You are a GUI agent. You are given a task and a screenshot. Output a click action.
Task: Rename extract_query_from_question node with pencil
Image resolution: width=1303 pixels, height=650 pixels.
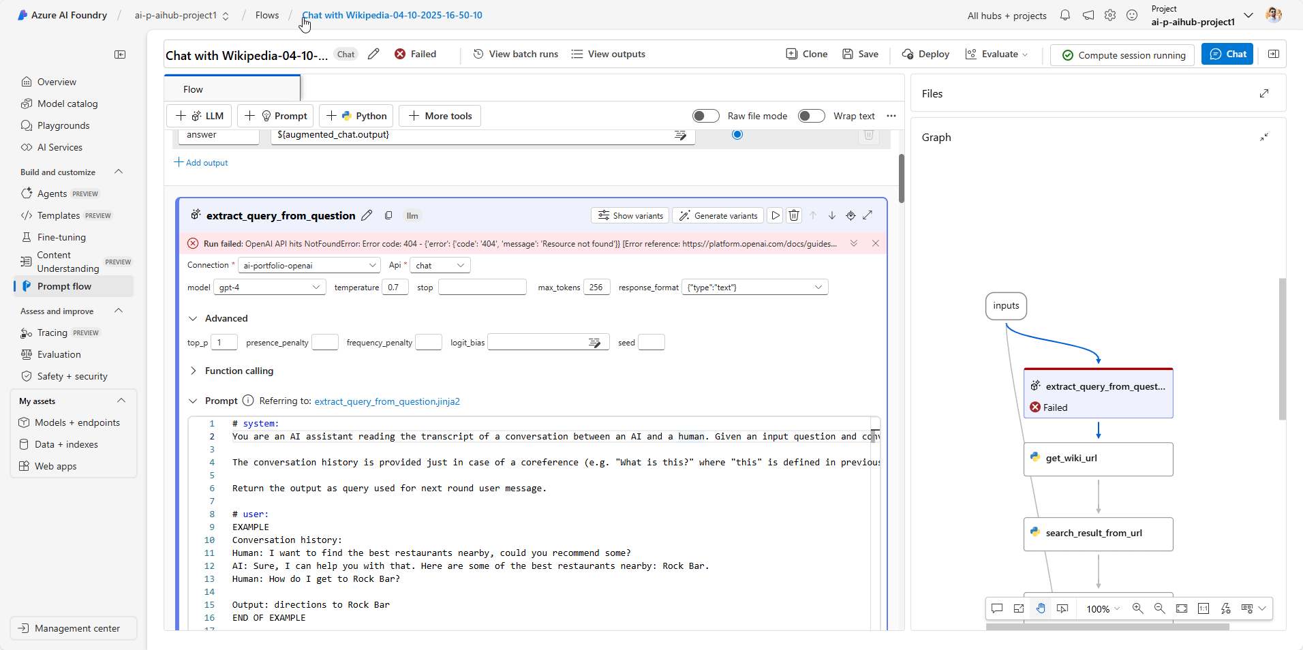367,215
